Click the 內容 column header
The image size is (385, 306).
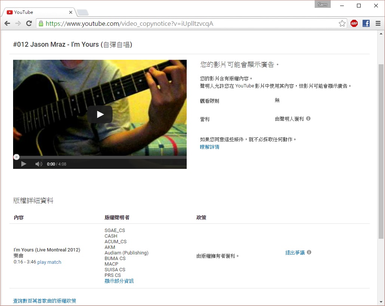pyautogui.click(x=19, y=217)
